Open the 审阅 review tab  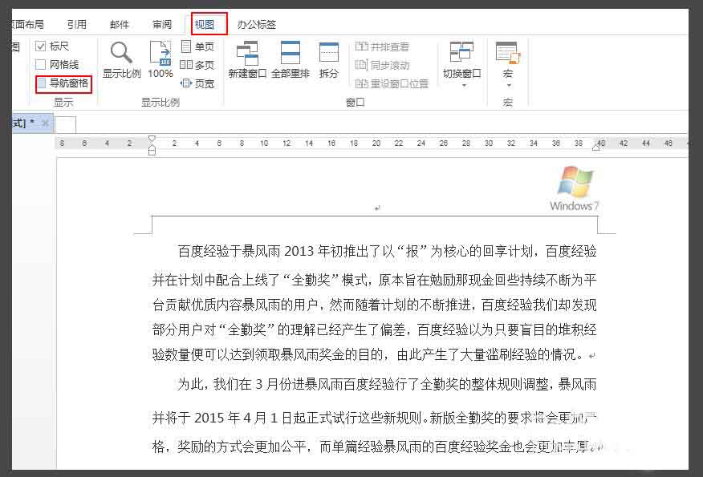pyautogui.click(x=162, y=24)
